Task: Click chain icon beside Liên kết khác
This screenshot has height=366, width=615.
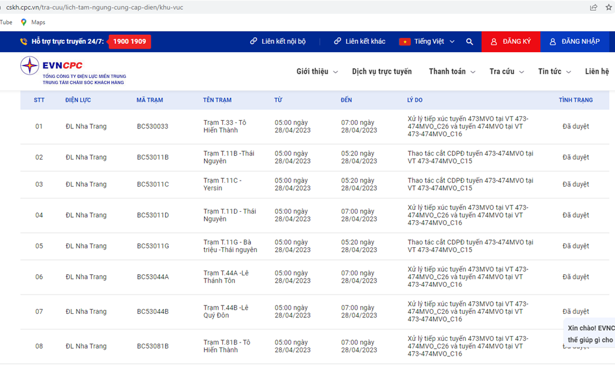Action: pos(338,42)
